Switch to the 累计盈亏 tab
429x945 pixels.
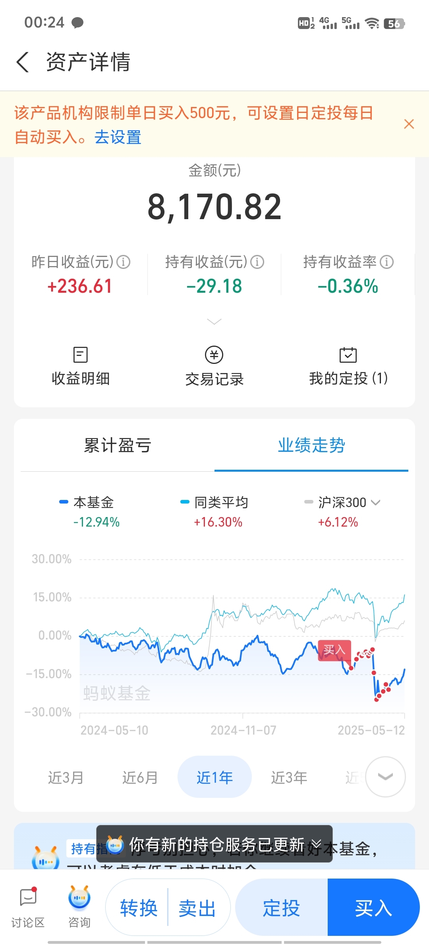[x=118, y=445]
